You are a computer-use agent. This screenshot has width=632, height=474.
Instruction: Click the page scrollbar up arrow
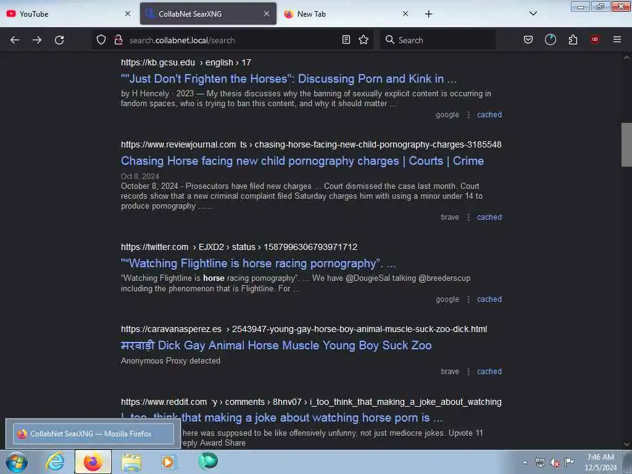(626, 57)
